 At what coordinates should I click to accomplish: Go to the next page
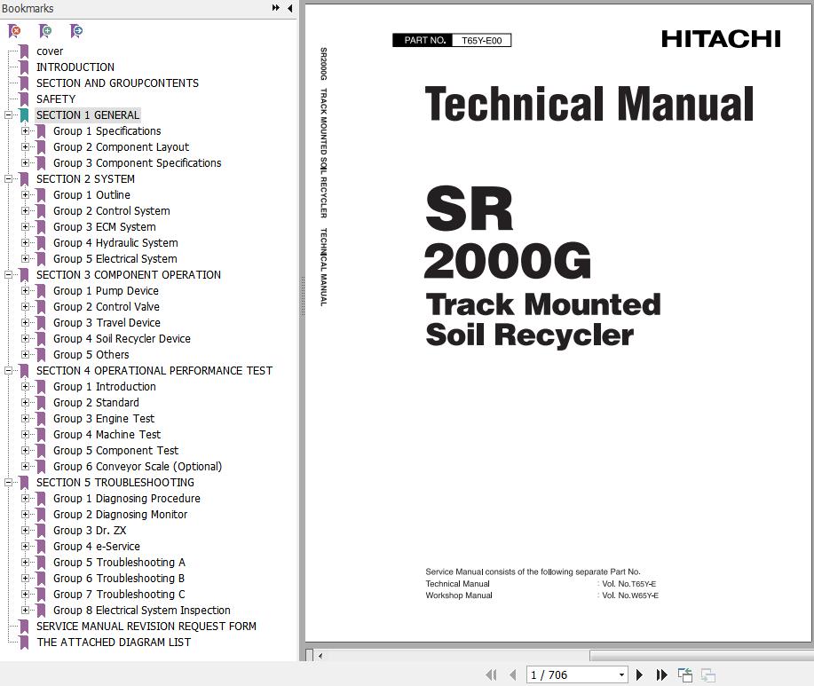pyautogui.click(x=639, y=674)
